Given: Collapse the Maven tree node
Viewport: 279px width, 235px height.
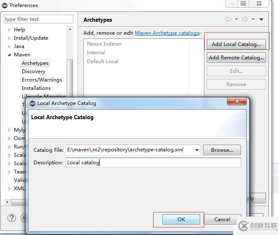Looking at the screenshot, I should [x=9, y=55].
